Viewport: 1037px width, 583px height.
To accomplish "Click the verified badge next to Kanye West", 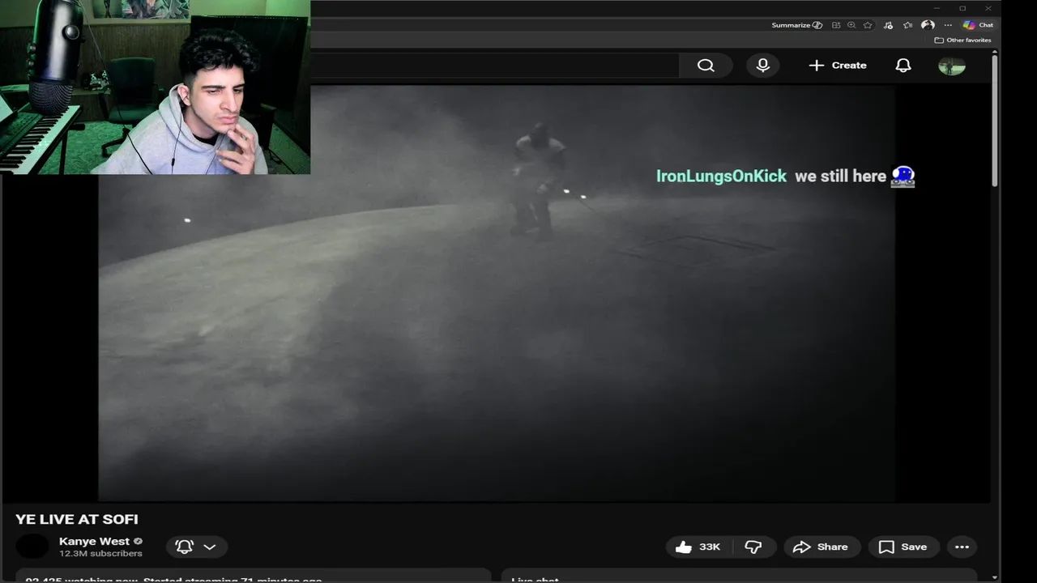I will click(138, 541).
